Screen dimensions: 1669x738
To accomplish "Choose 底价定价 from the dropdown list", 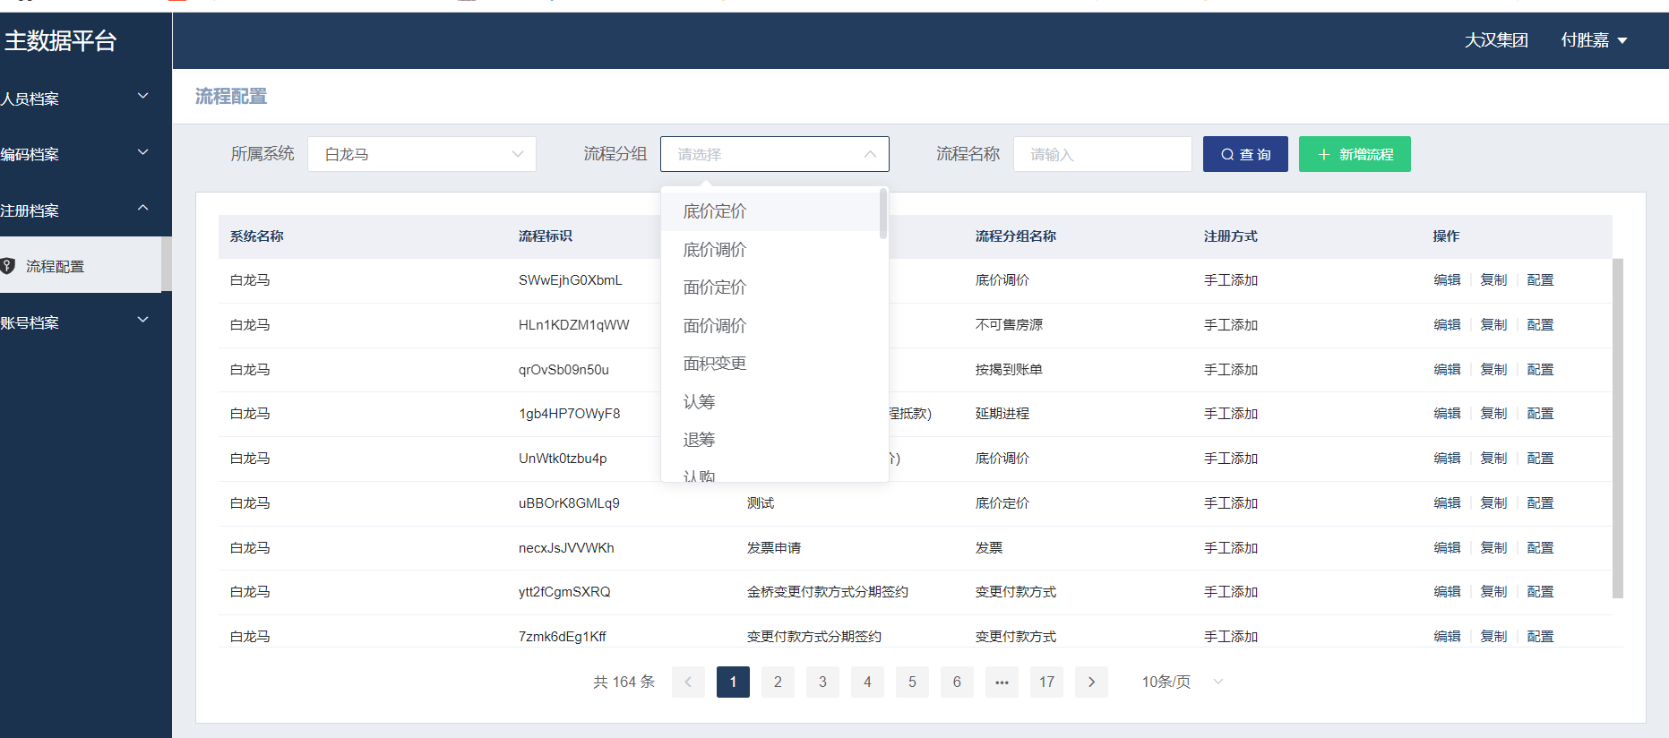I will (770, 211).
